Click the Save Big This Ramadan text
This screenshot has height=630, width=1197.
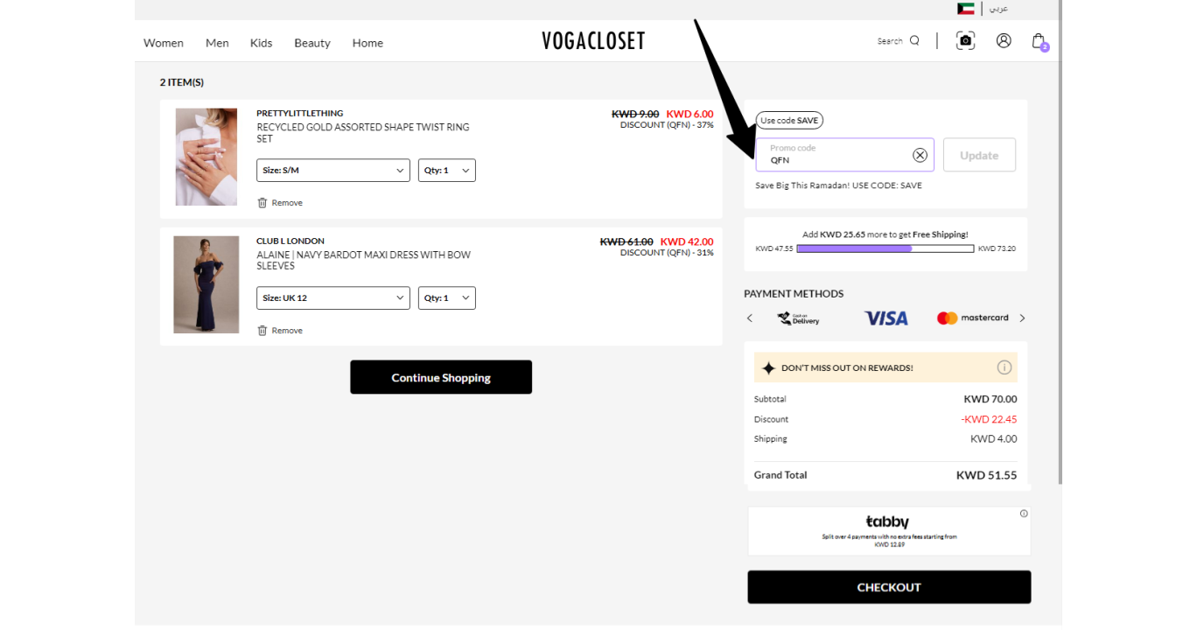pyautogui.click(x=838, y=185)
